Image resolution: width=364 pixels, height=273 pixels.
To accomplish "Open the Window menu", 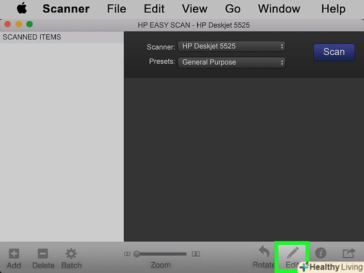I will coord(279,9).
